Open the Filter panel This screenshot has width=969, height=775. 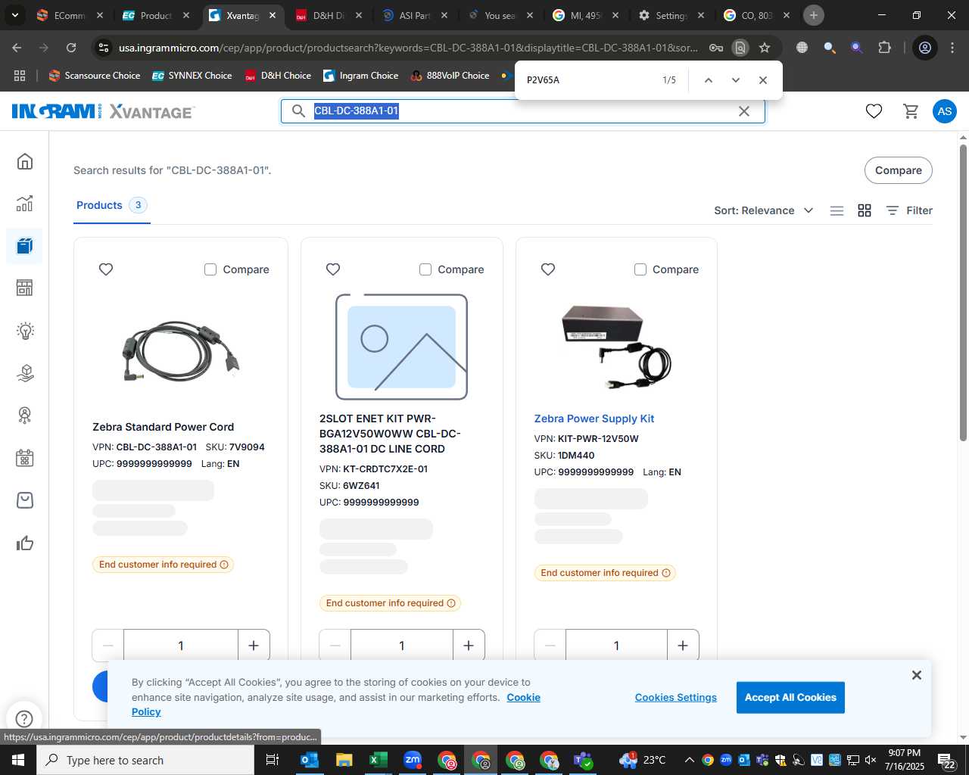(x=909, y=210)
